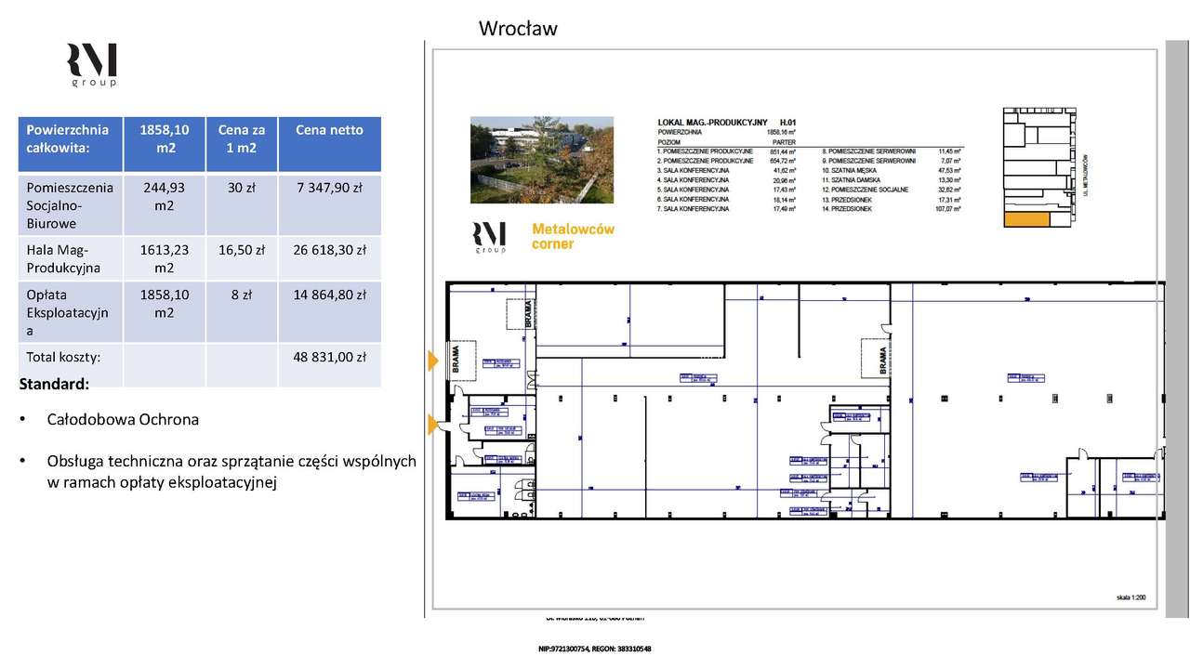The width and height of the screenshot is (1190, 669).
Task: Click legend row "4. SALA KONFERENCYJNA"
Action: point(727,180)
